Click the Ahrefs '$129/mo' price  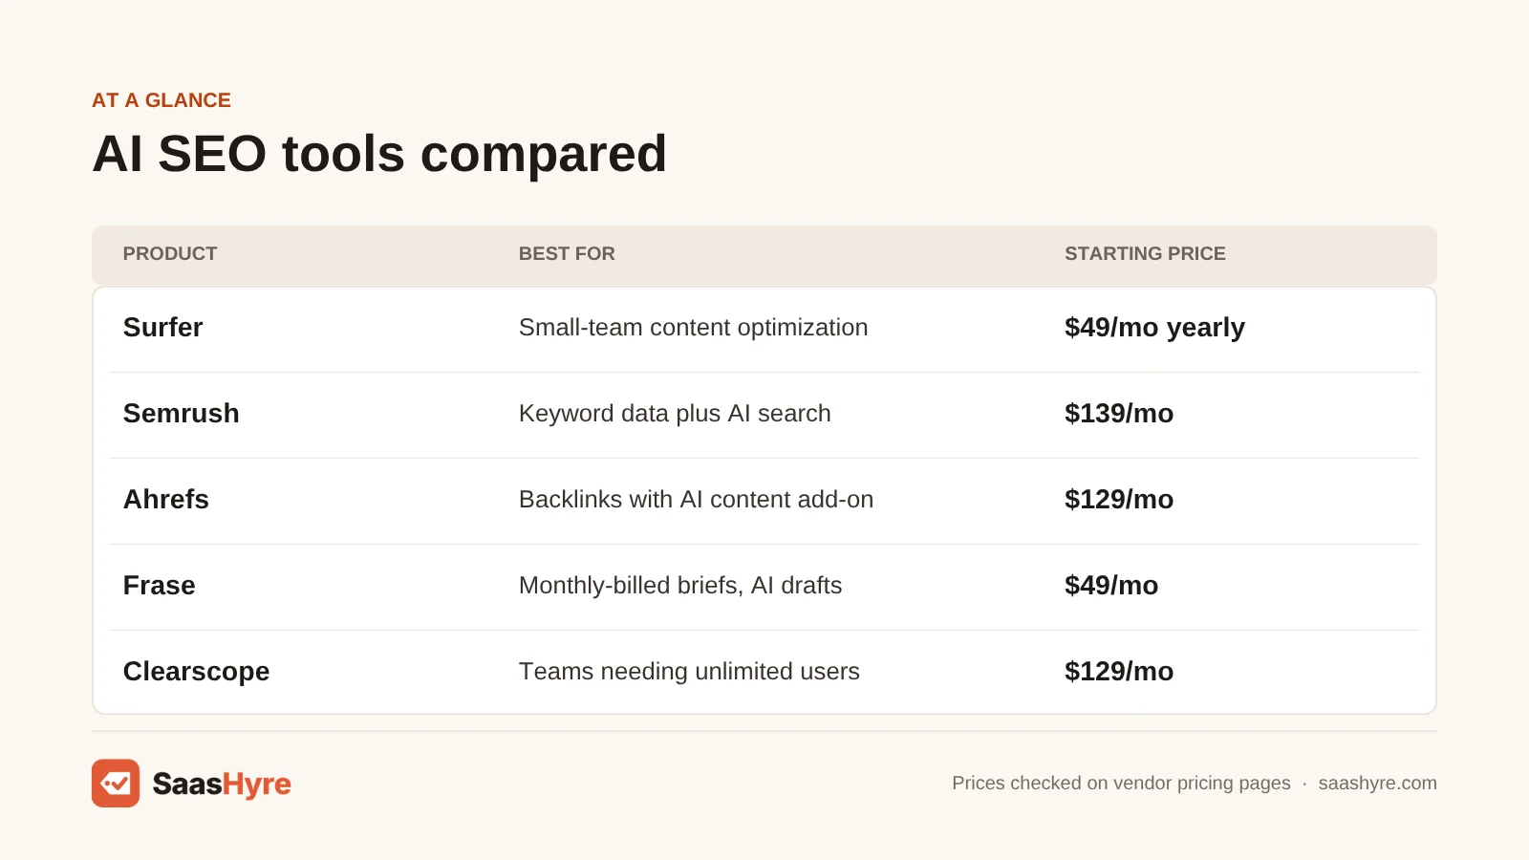[1119, 500]
